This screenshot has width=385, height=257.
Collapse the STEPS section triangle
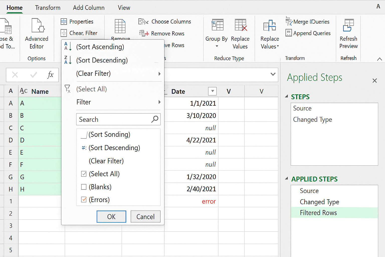(x=286, y=96)
